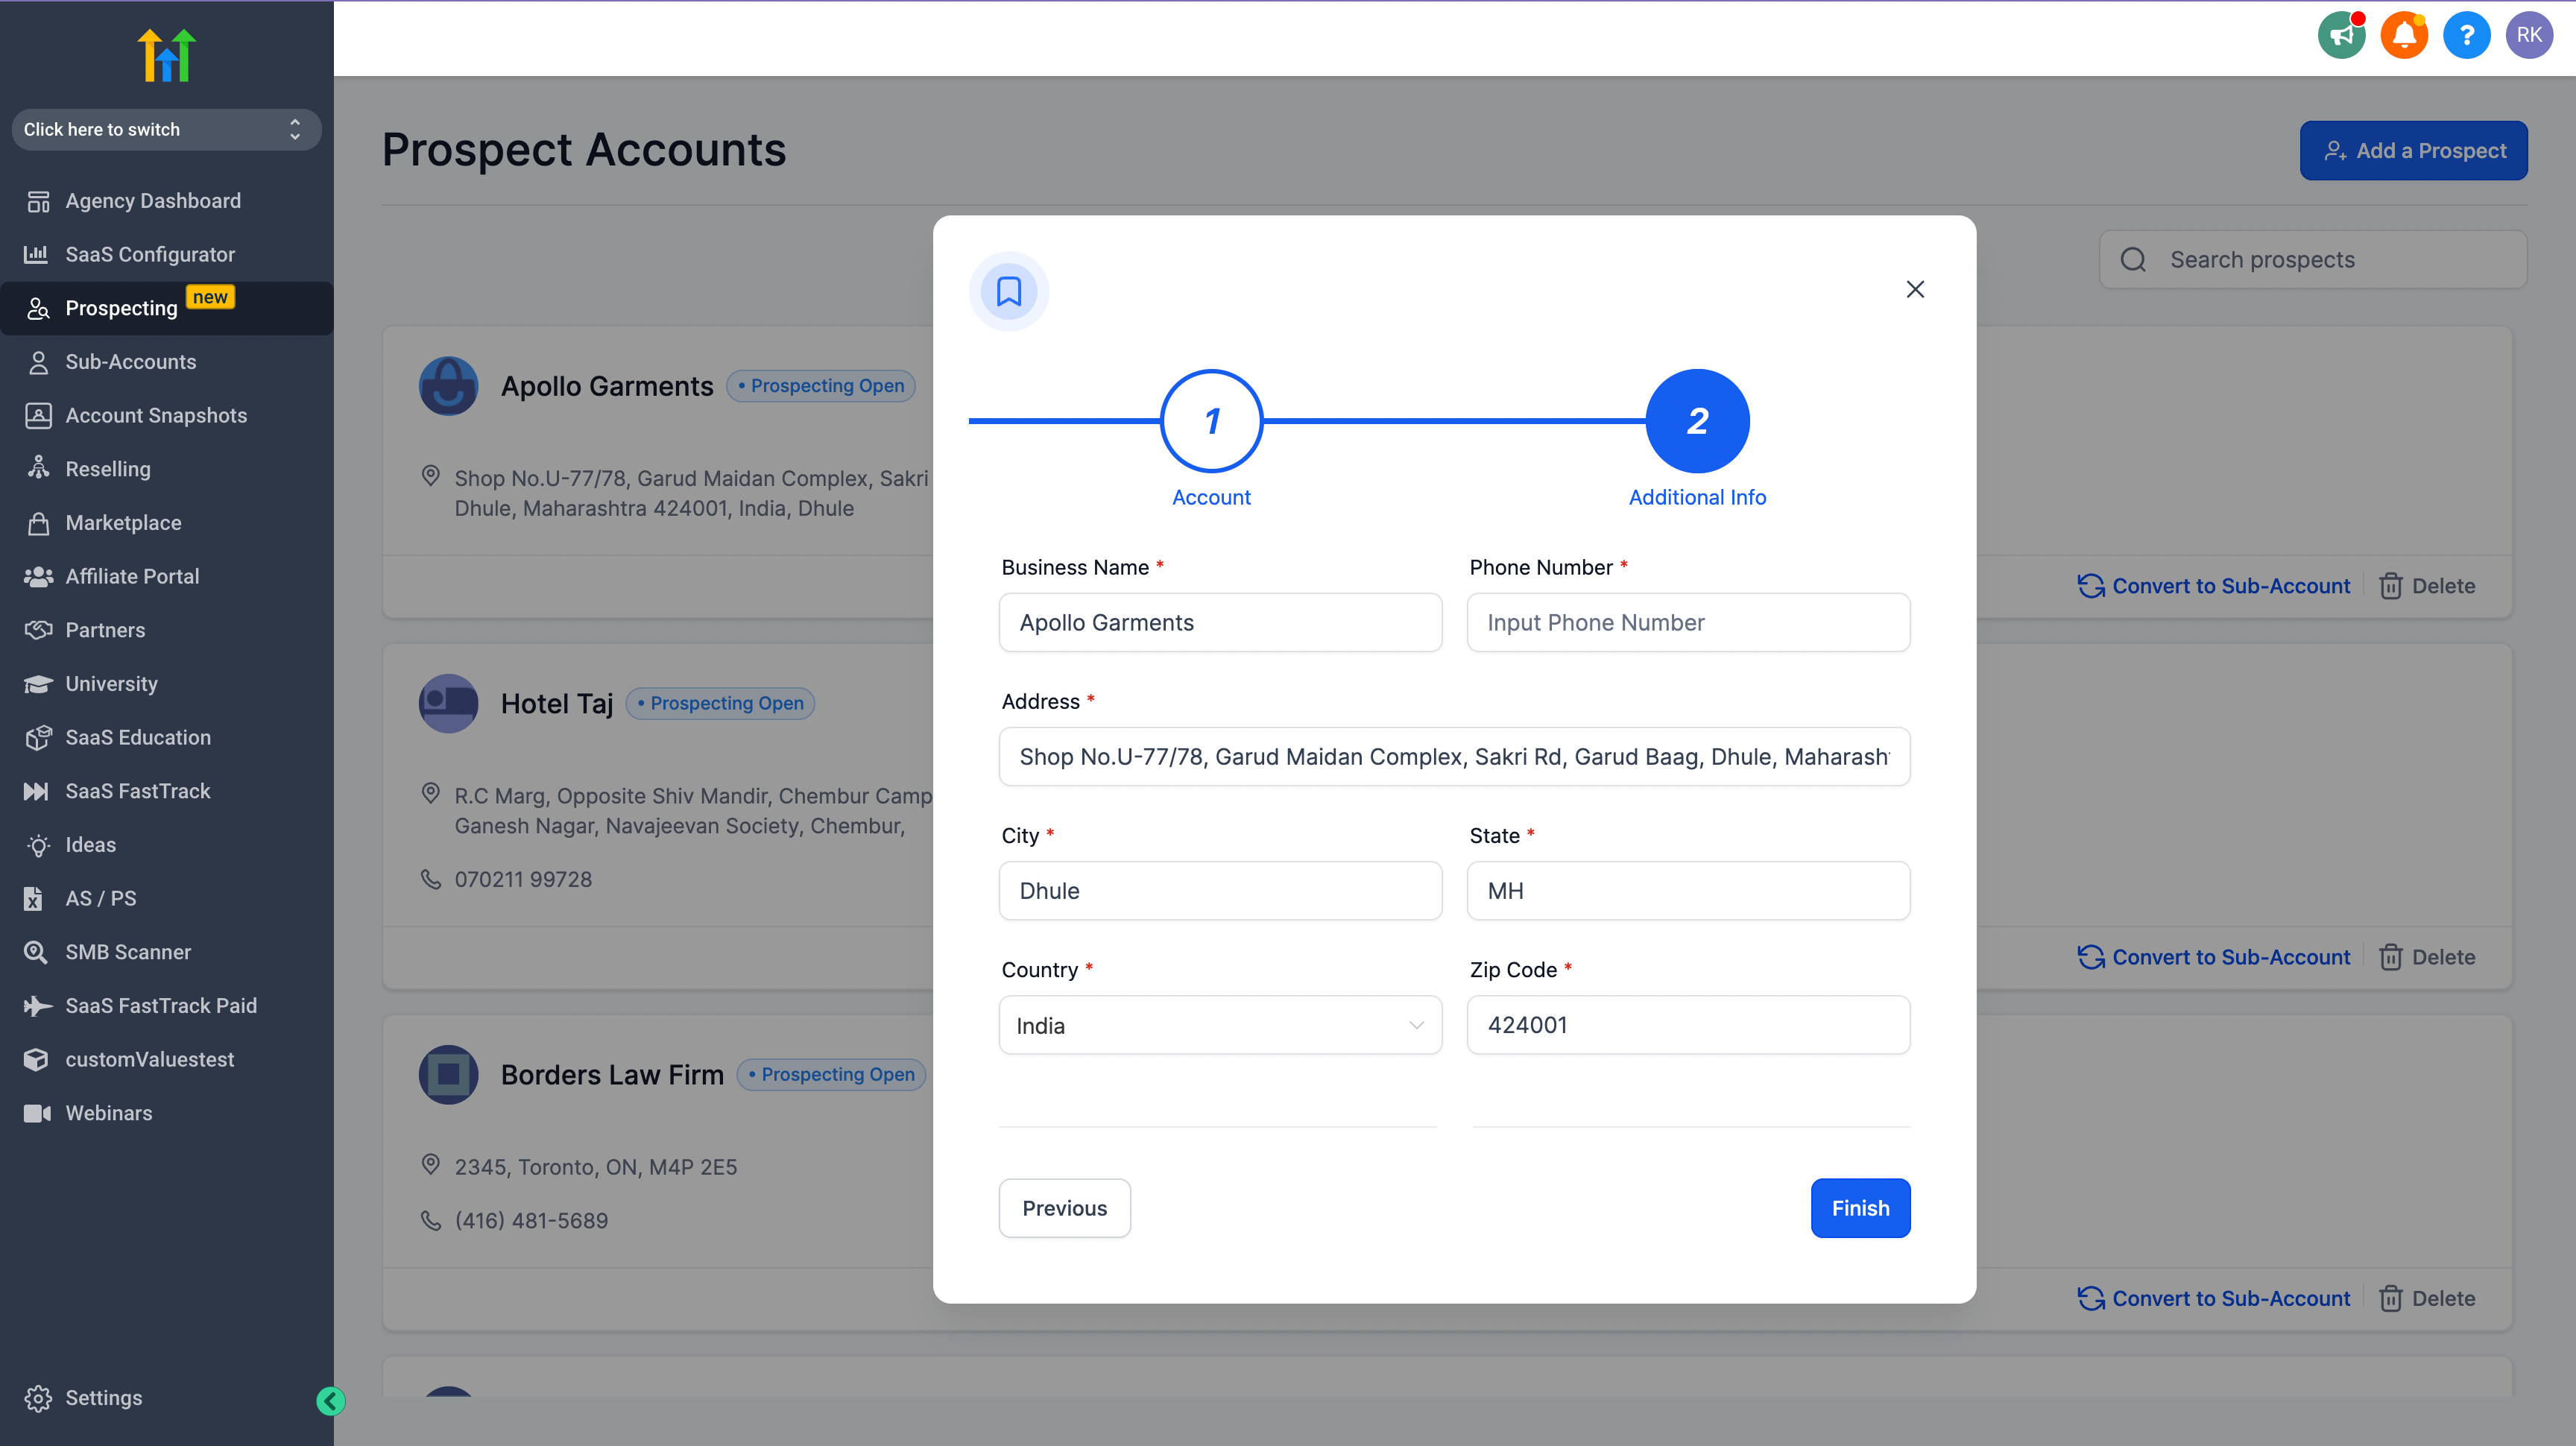This screenshot has height=1446, width=2576.
Task: Expand the Country India dropdown
Action: [x=1220, y=1025]
